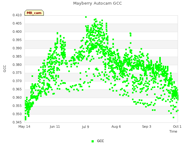Click the 0.390 y-axis value

17,48
